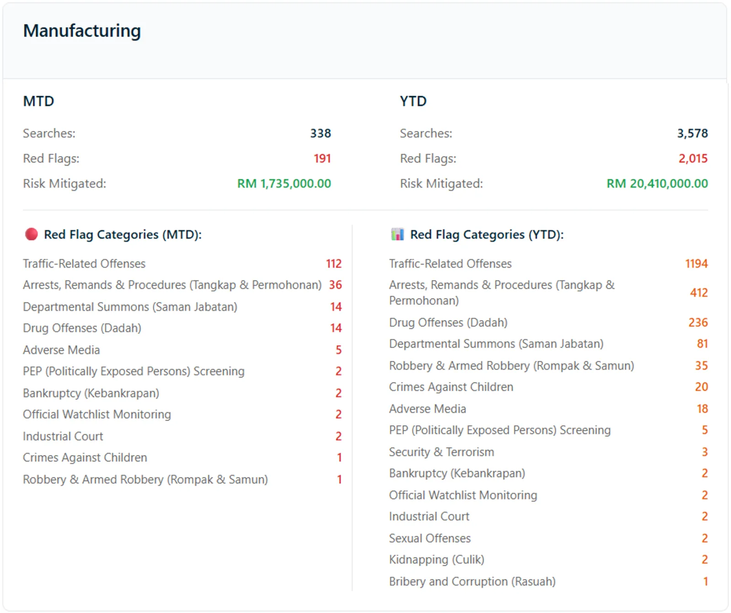Click MTD Departmental Summons (Saman Jabatan) row label
731x613 pixels.
pyautogui.click(x=130, y=307)
